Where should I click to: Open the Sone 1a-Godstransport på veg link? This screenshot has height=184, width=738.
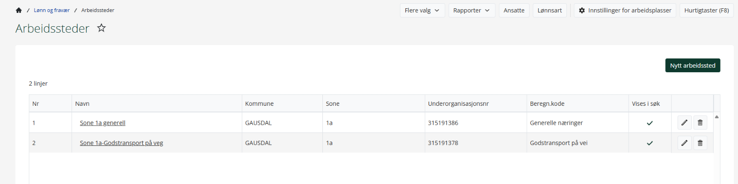click(x=121, y=143)
